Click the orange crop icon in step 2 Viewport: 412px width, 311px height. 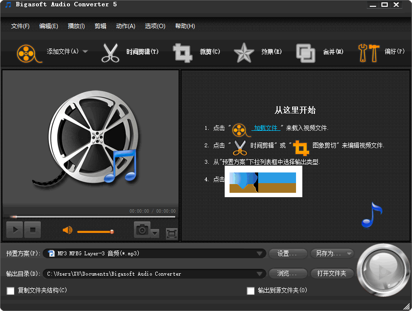(301, 148)
